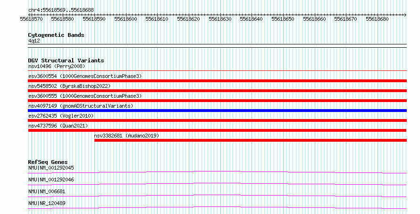420x214 pixels.
Task: Click the chr4:55618569..55618688 region label
Action: pos(61,10)
